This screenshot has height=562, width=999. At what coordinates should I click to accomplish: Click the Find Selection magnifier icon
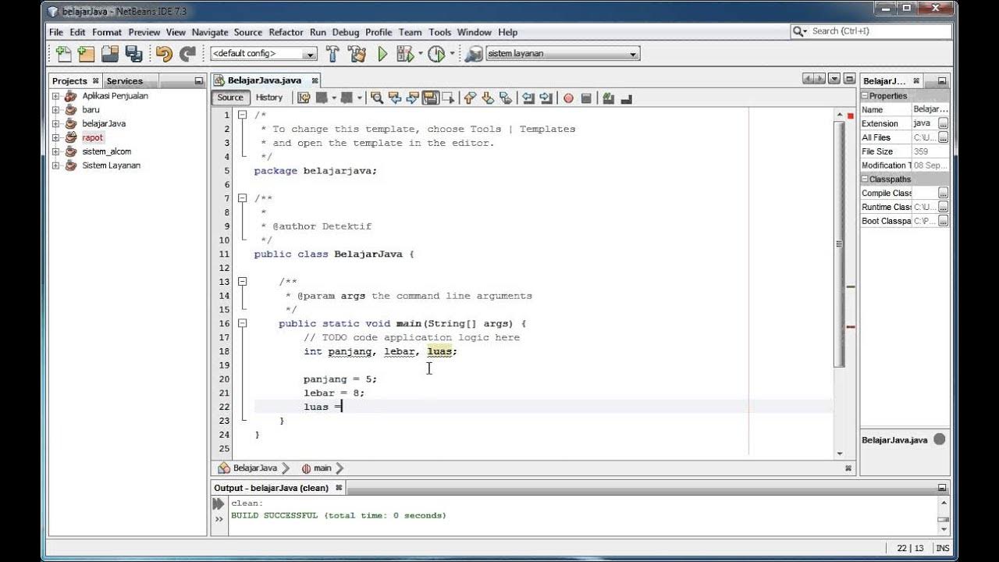coord(377,98)
